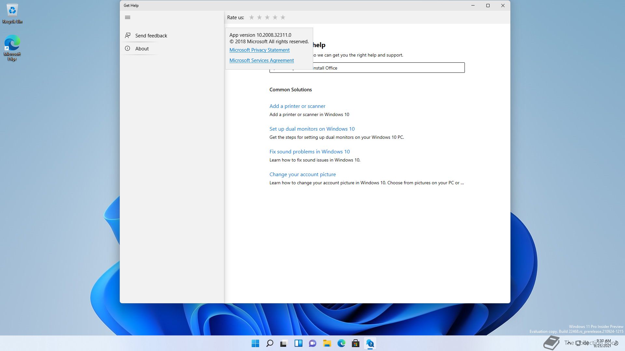Click the Send feedback person icon
This screenshot has width=625, height=351.
(x=128, y=35)
